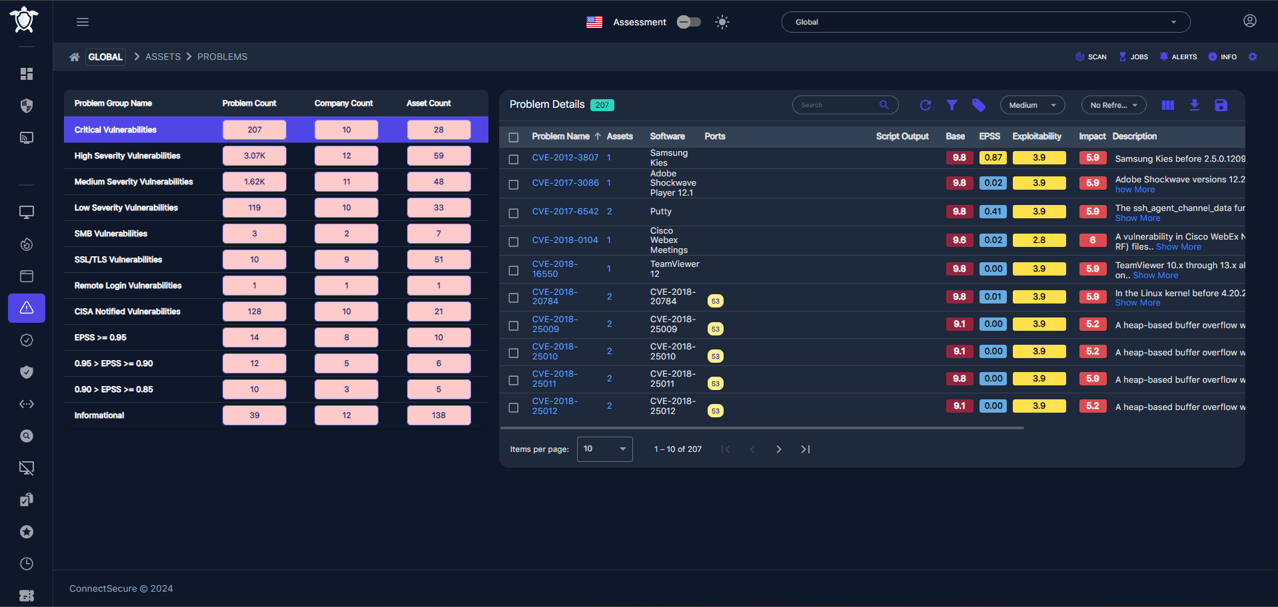The width and height of the screenshot is (1278, 607).
Task: Refresh the Problem Details table
Action: coord(926,105)
